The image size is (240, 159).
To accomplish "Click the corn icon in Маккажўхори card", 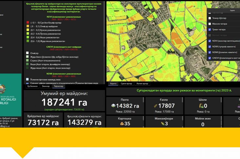I will click(x=162, y=124).
